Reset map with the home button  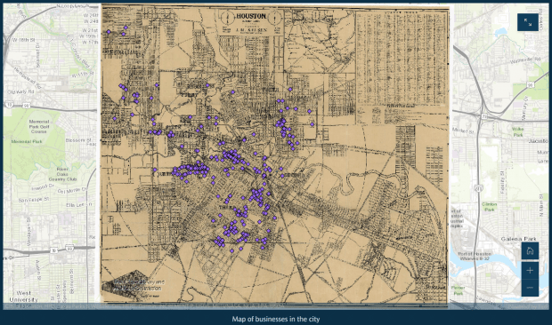tap(530, 251)
